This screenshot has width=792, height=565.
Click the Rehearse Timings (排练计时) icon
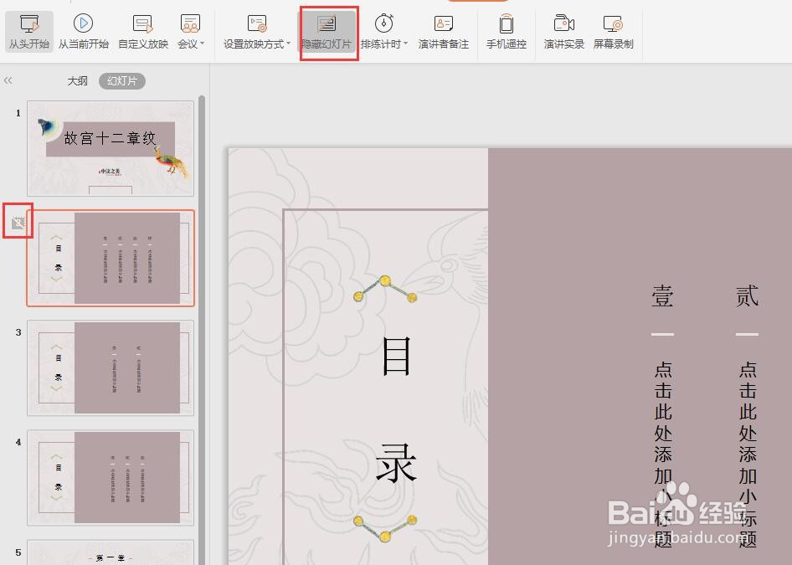coord(384,23)
